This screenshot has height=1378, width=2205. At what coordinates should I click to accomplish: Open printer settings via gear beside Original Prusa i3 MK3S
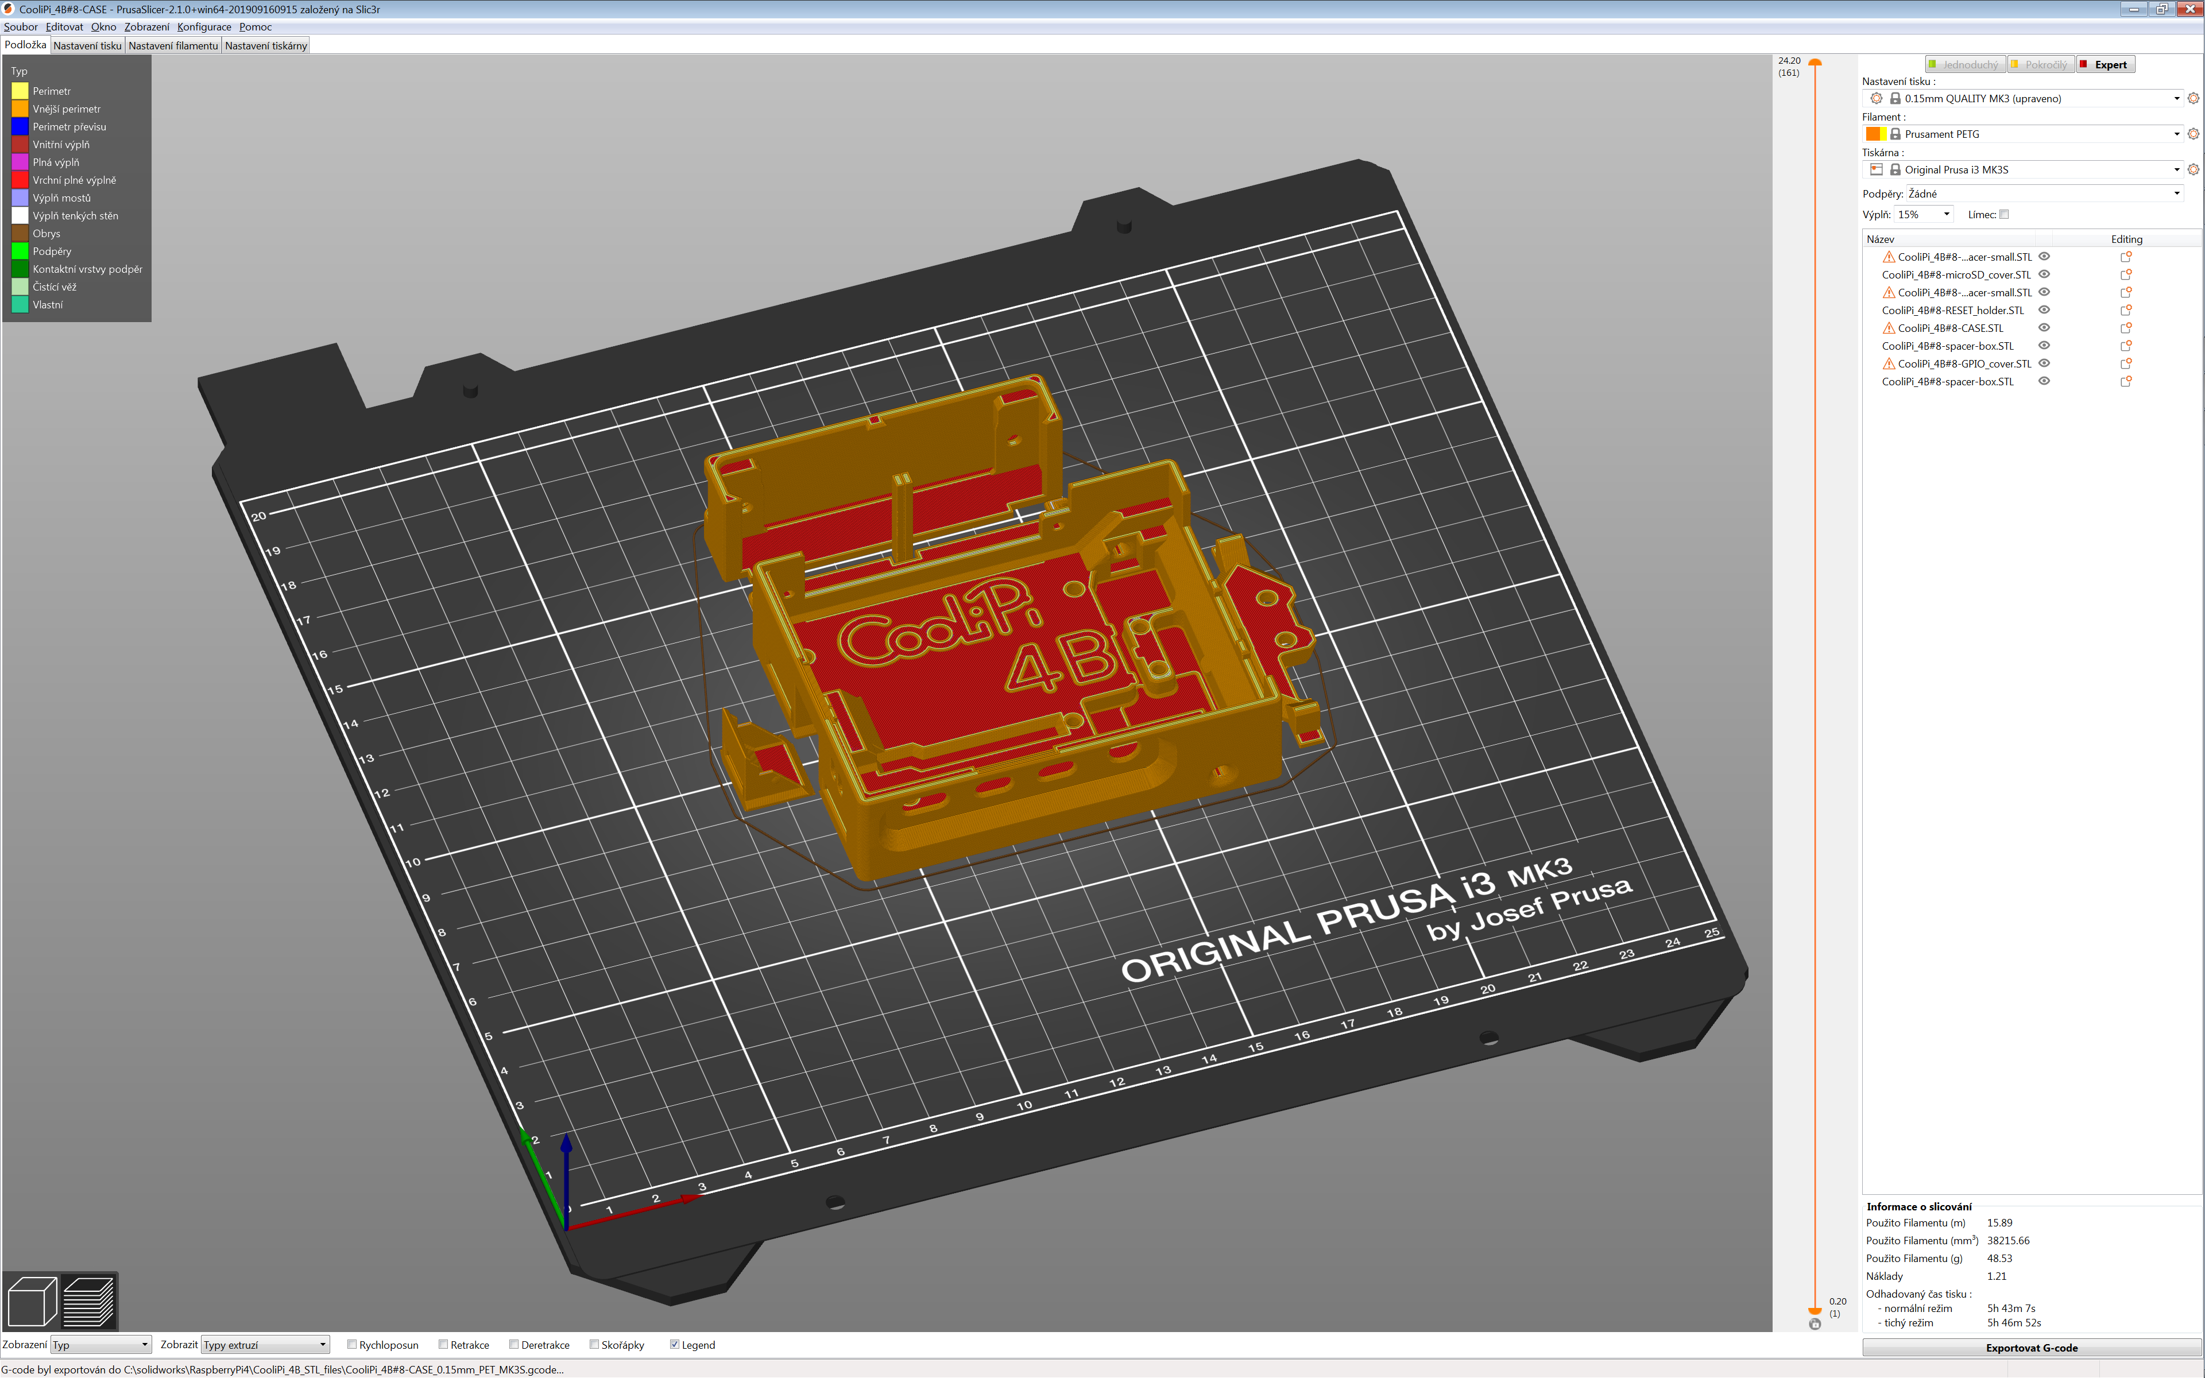tap(2193, 169)
